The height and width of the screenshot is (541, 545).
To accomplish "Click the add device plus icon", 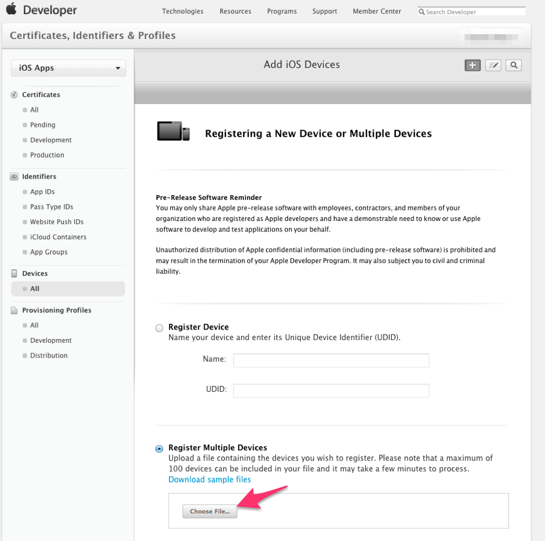I will click(472, 65).
